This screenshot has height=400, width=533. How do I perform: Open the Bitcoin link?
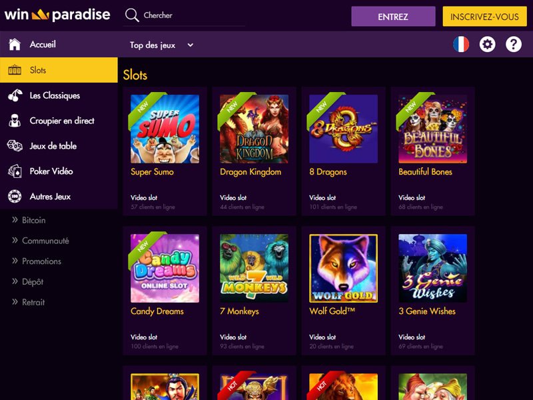(34, 220)
